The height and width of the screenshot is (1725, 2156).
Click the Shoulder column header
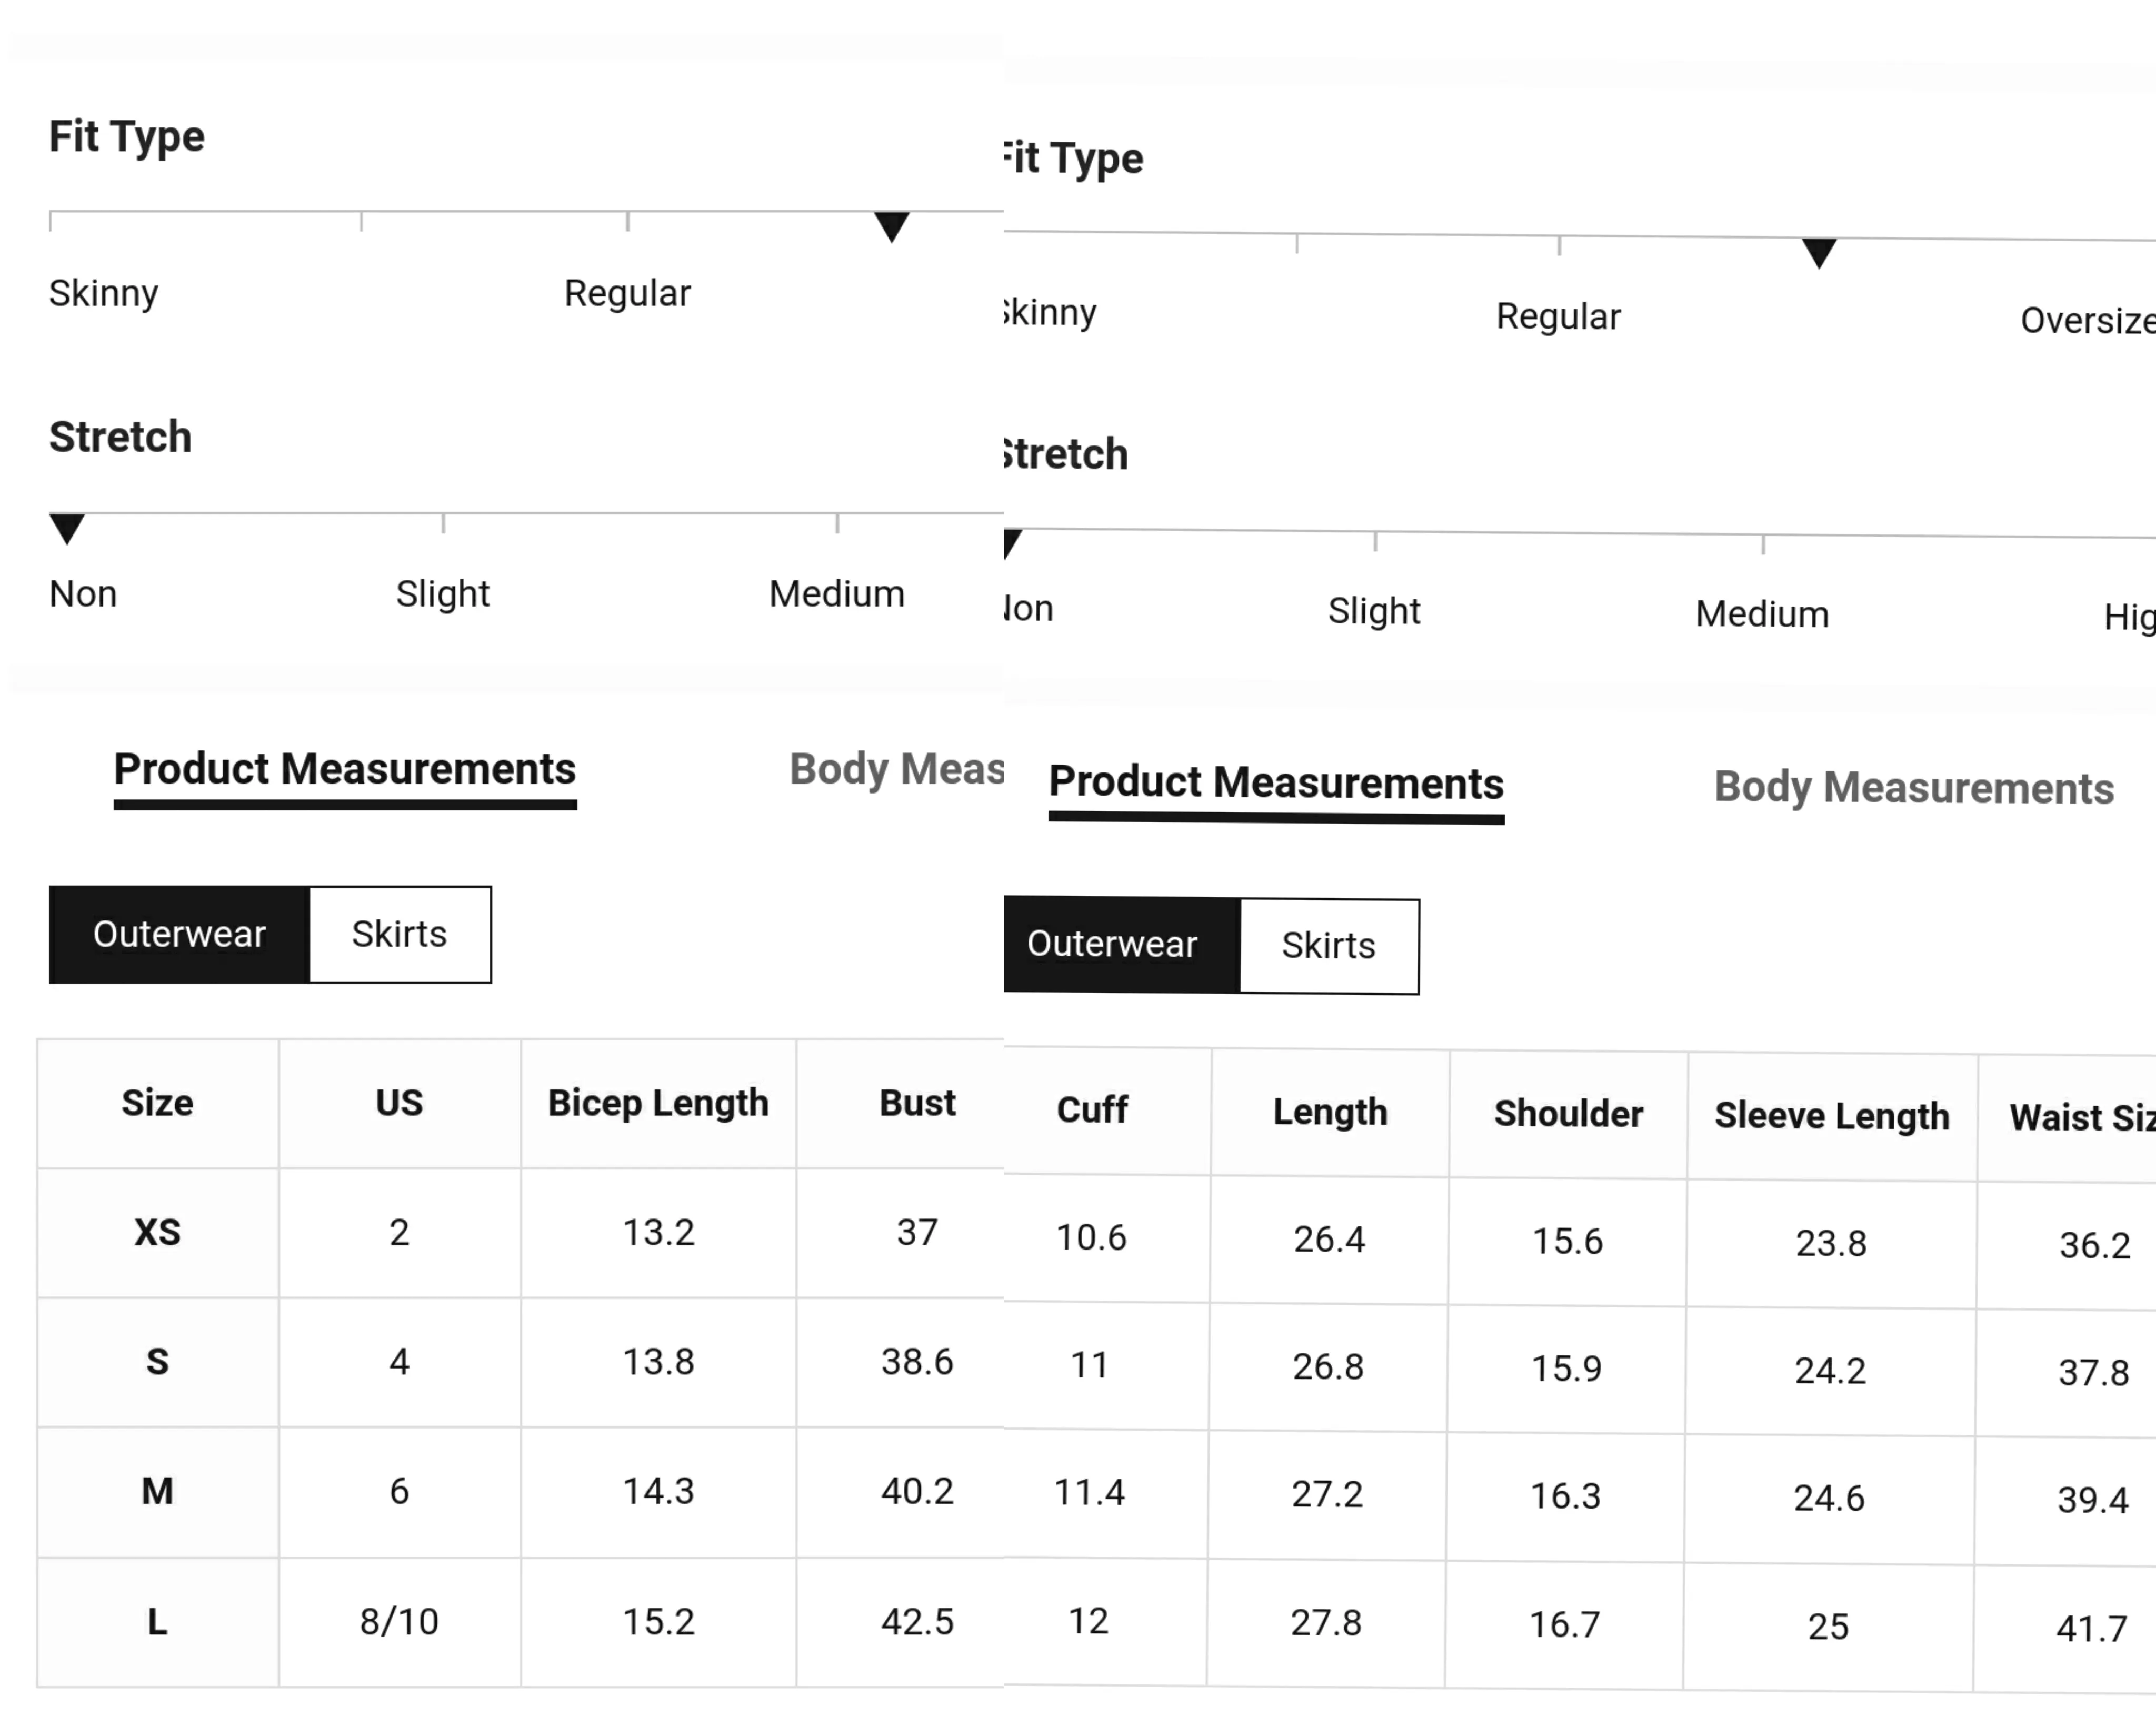pos(1568,1114)
